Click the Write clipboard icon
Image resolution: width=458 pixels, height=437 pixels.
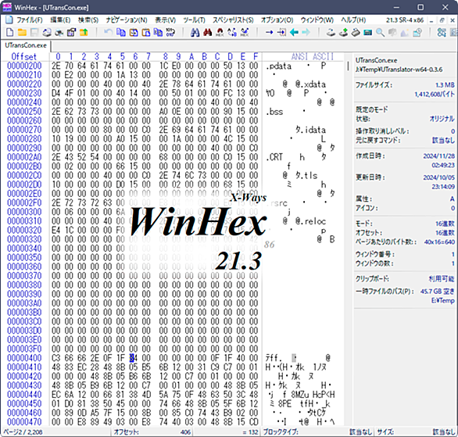[134, 32]
